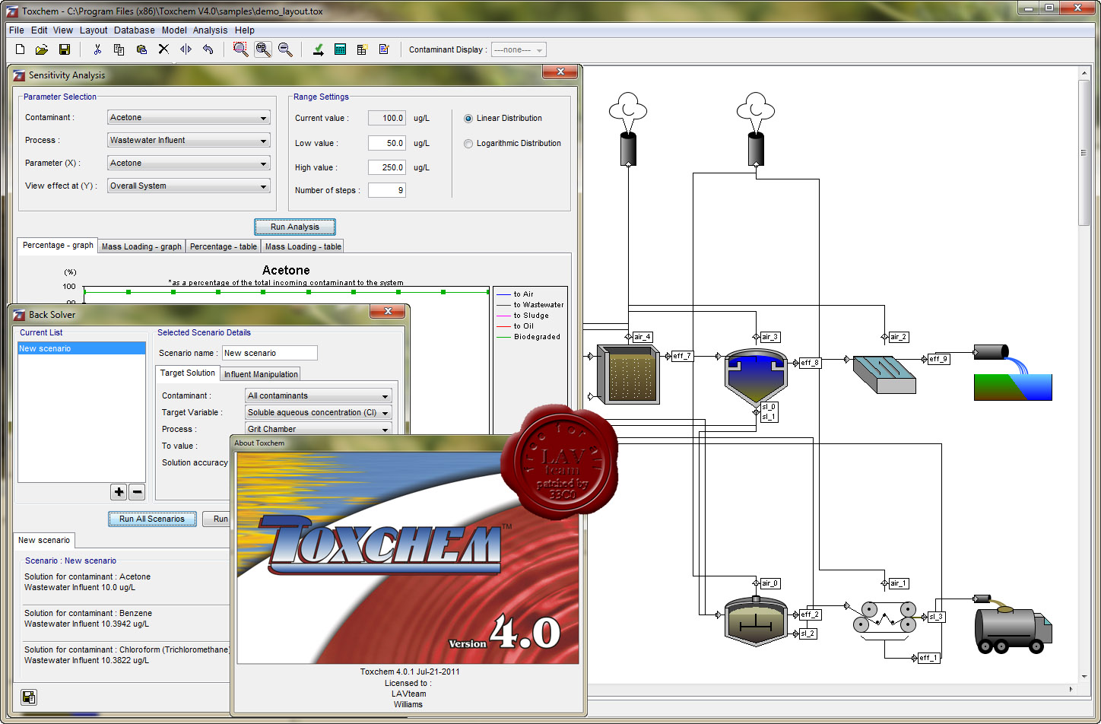The width and height of the screenshot is (1101, 724).
Task: Open Process dropdown showing Wastewater Influent
Action: [189, 140]
